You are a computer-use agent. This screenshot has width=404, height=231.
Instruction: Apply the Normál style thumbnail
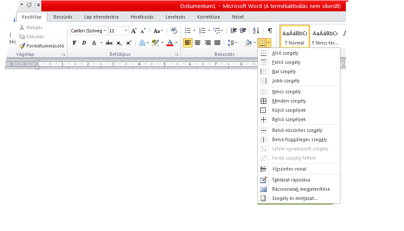(295, 36)
